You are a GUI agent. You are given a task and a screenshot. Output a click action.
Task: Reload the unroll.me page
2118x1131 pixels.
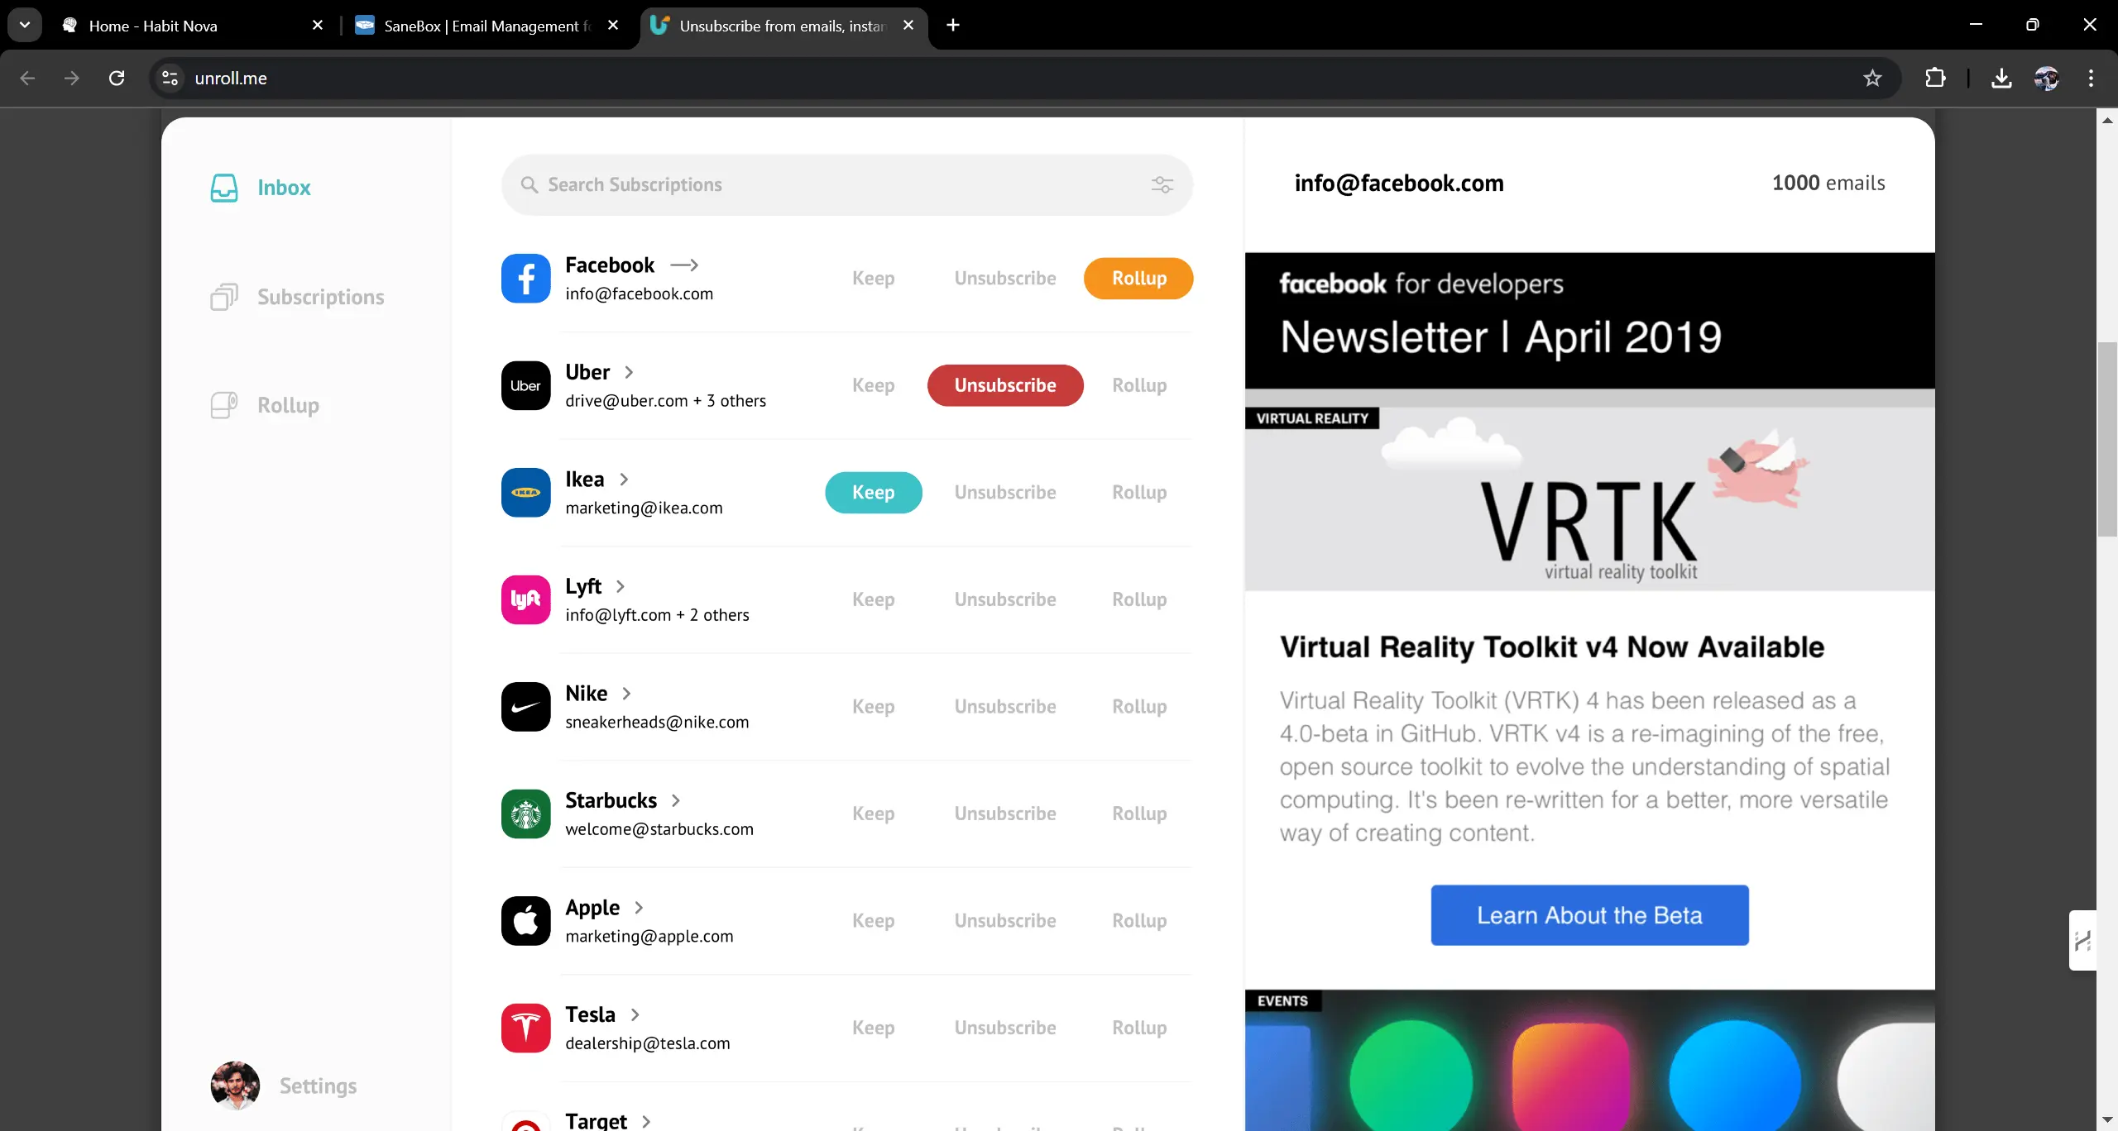click(x=117, y=78)
